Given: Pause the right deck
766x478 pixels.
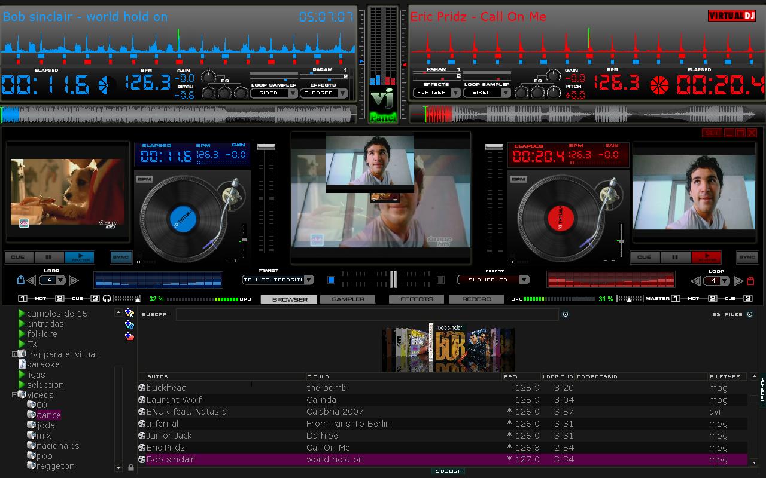Looking at the screenshot, I should [x=675, y=258].
